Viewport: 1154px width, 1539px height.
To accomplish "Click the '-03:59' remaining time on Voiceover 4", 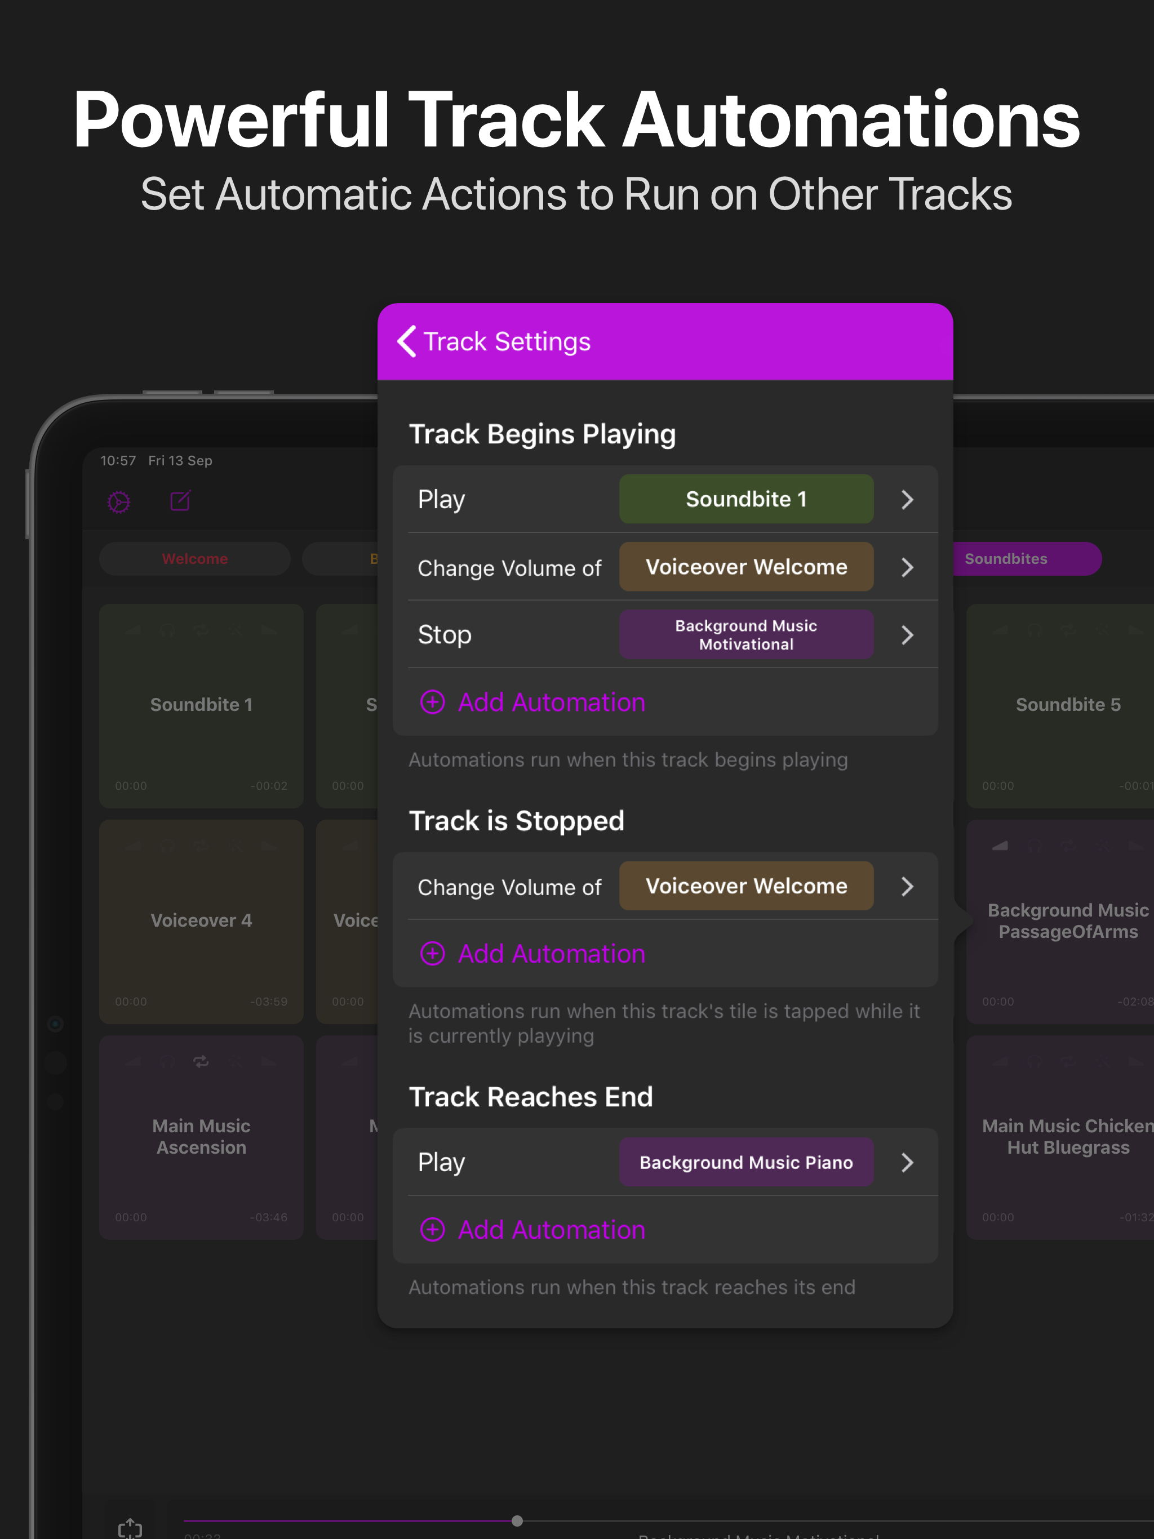I will pyautogui.click(x=269, y=1001).
